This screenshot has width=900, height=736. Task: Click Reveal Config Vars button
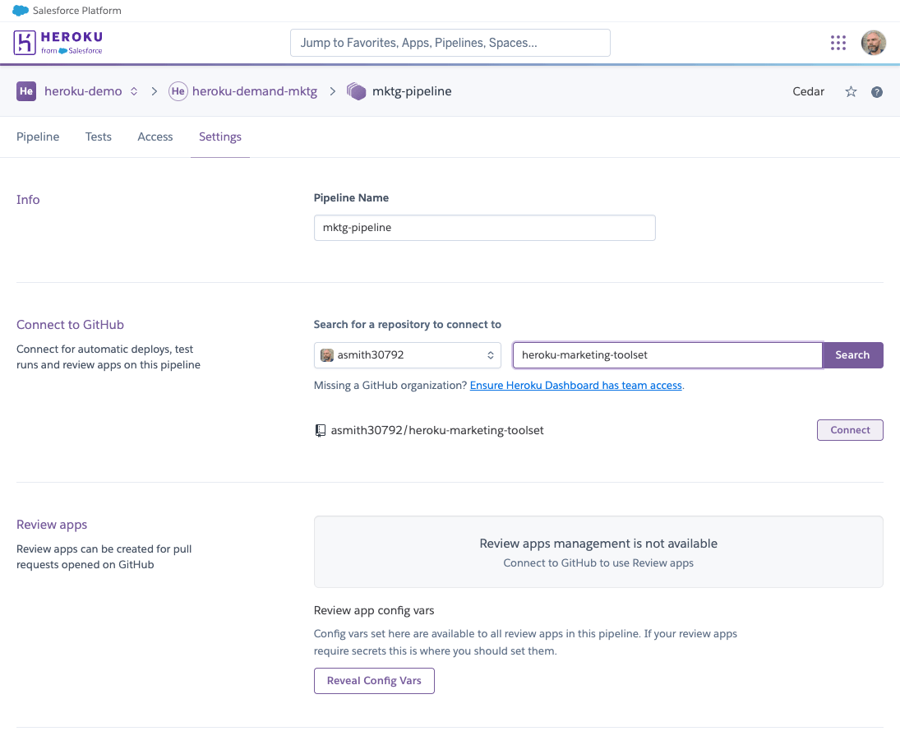pos(374,681)
